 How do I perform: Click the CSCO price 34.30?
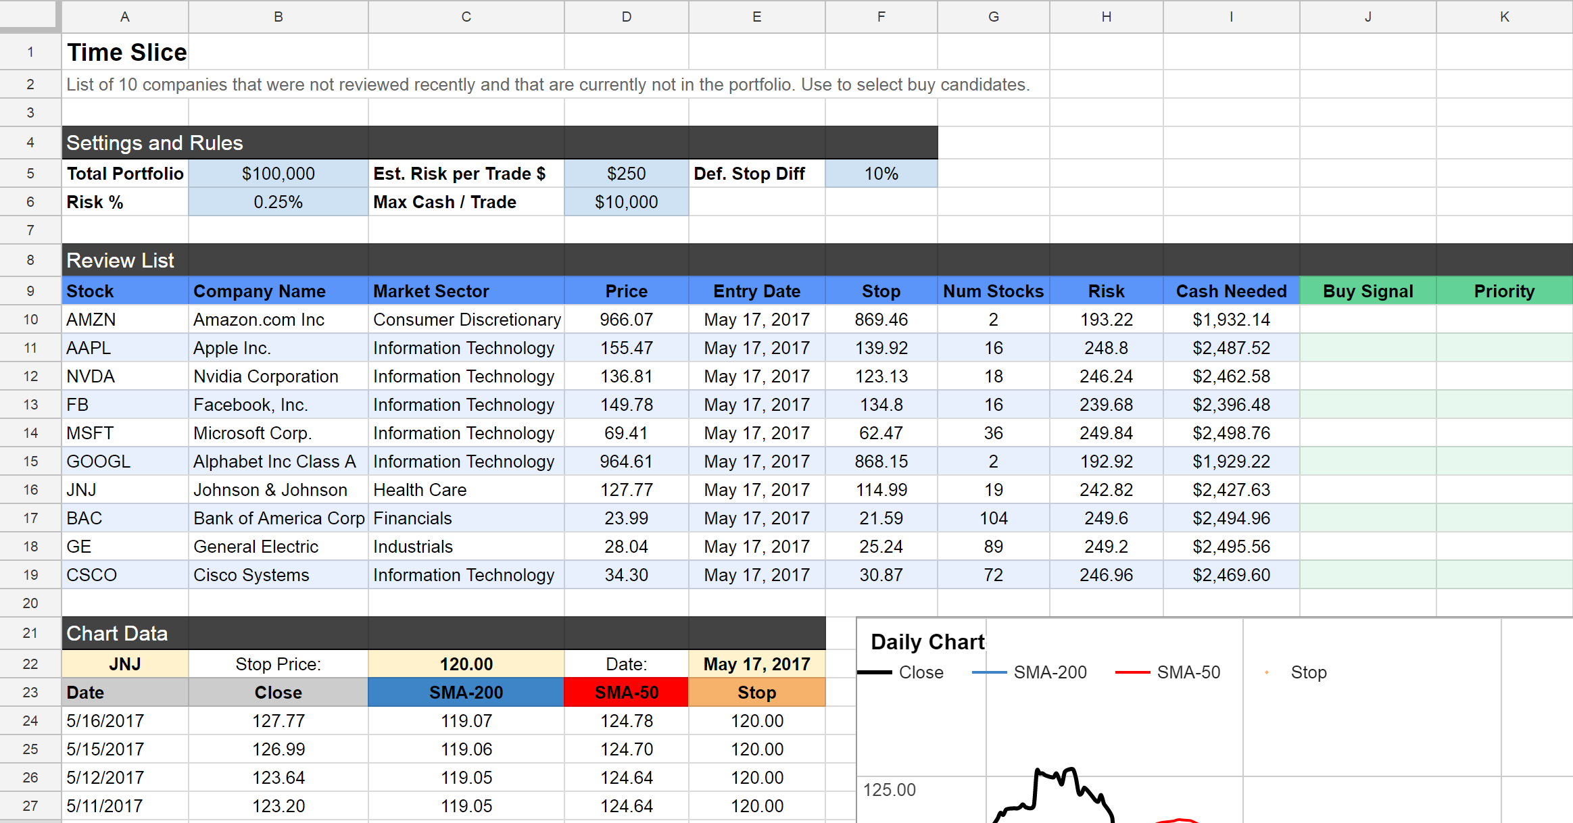click(x=627, y=575)
